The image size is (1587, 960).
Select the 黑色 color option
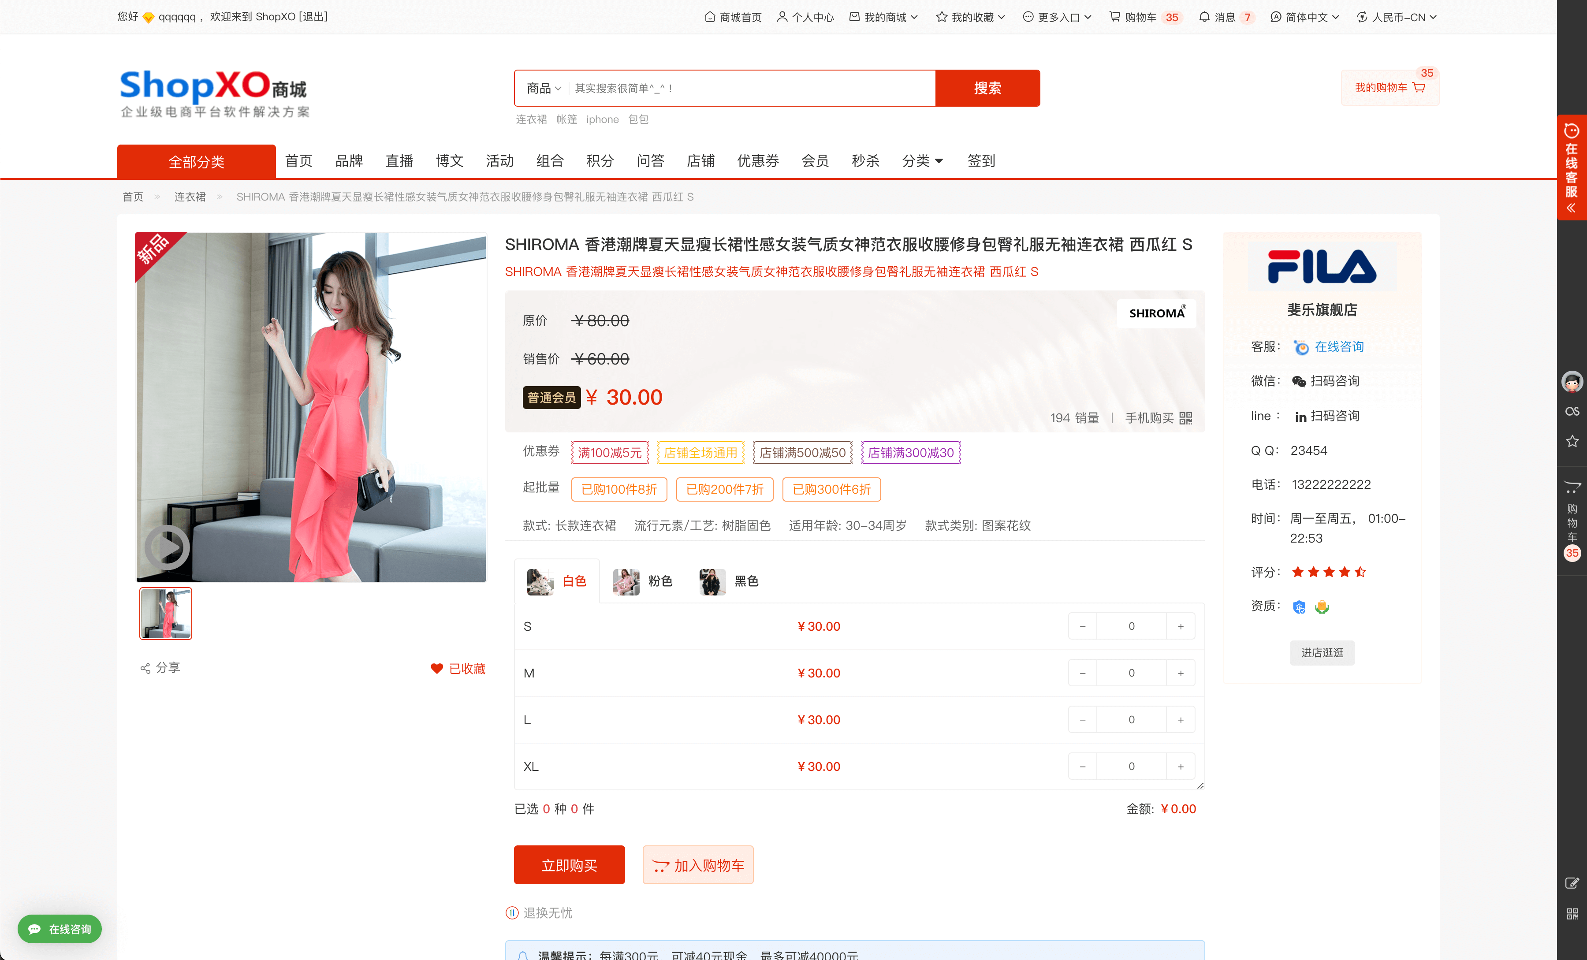click(729, 581)
